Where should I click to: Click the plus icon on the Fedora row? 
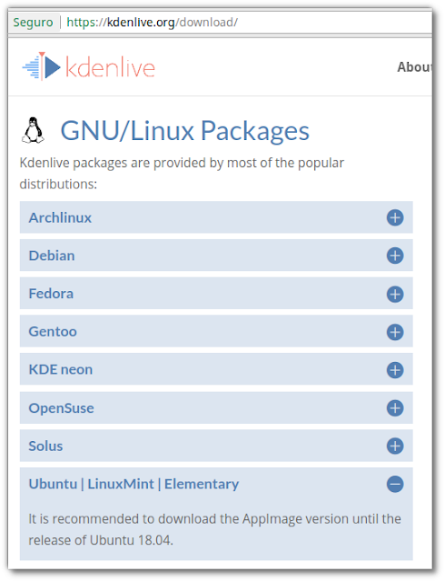[x=395, y=294]
